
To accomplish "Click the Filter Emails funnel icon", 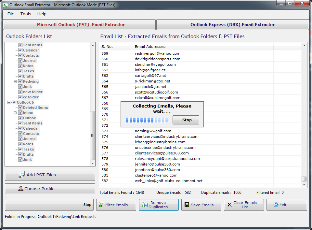I will 101,205.
